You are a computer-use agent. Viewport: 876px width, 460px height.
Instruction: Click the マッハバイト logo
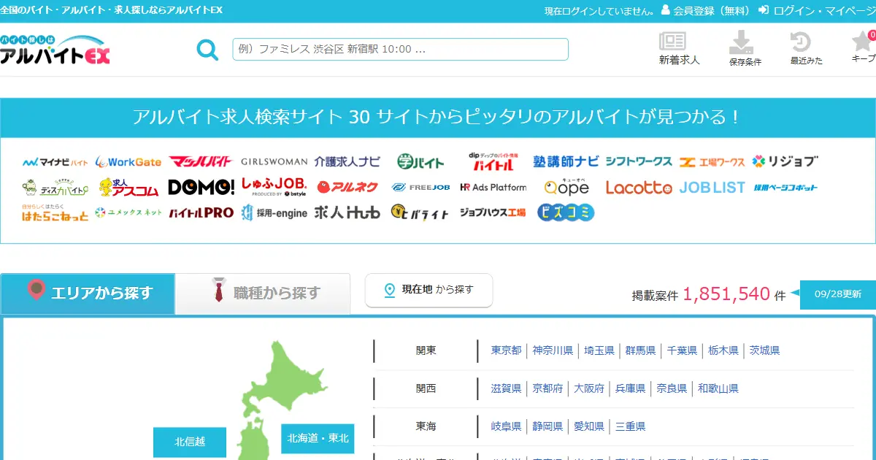(201, 161)
